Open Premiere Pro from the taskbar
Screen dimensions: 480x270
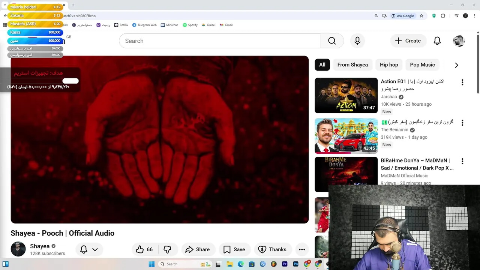click(x=285, y=264)
